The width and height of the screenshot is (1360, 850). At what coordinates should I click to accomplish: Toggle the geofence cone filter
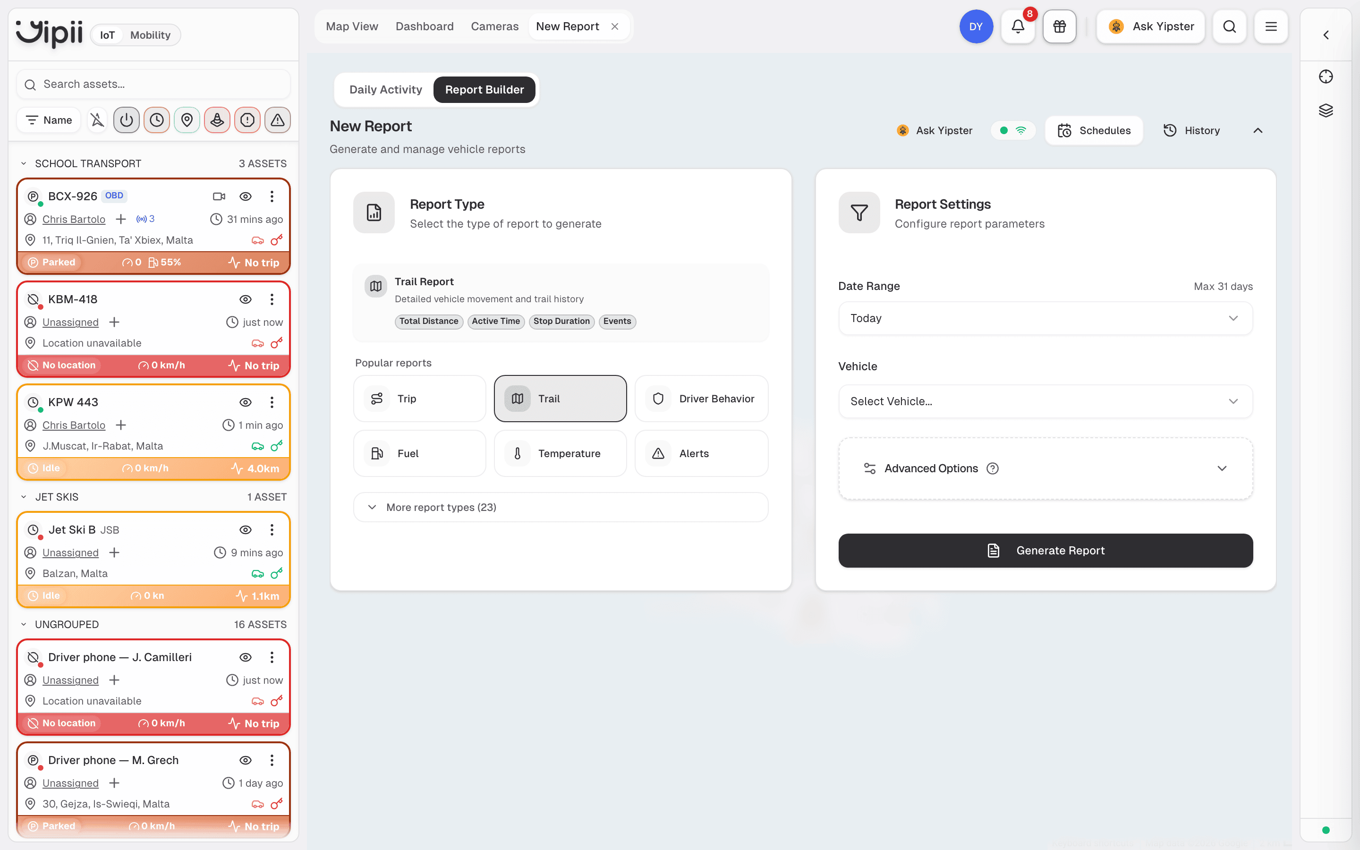(218, 120)
